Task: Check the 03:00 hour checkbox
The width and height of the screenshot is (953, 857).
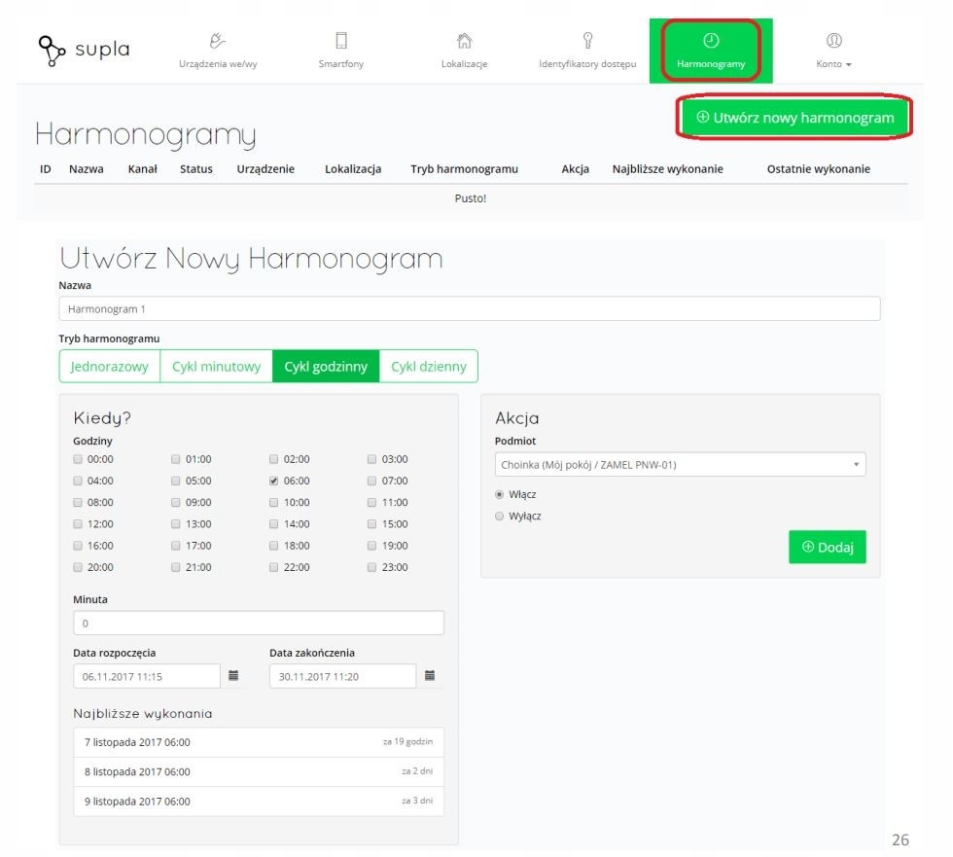Action: (371, 459)
